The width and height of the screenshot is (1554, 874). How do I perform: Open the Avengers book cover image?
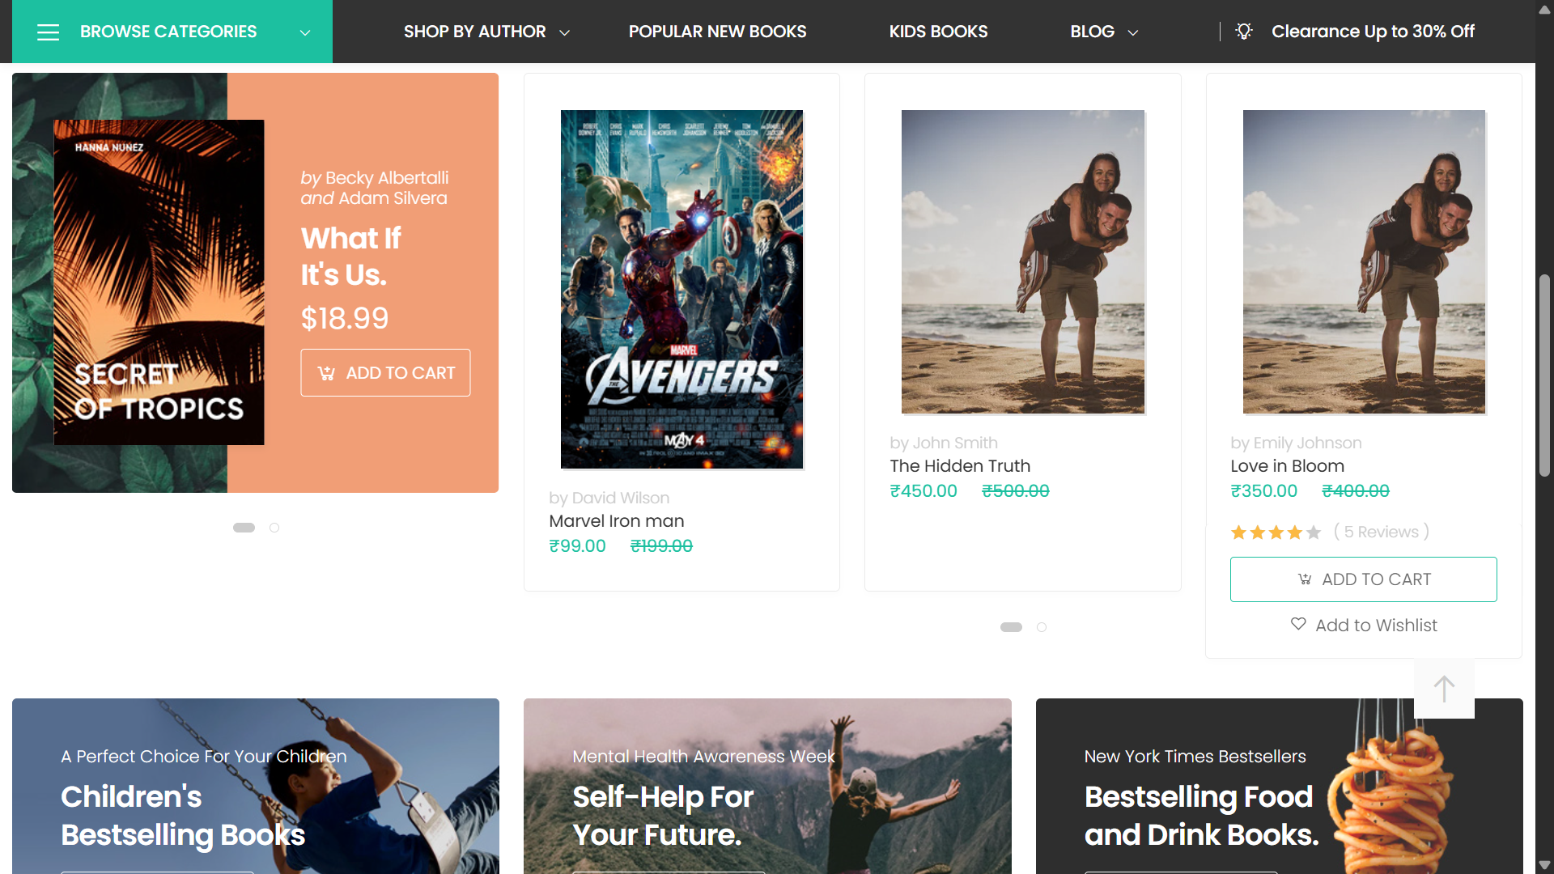[681, 289]
